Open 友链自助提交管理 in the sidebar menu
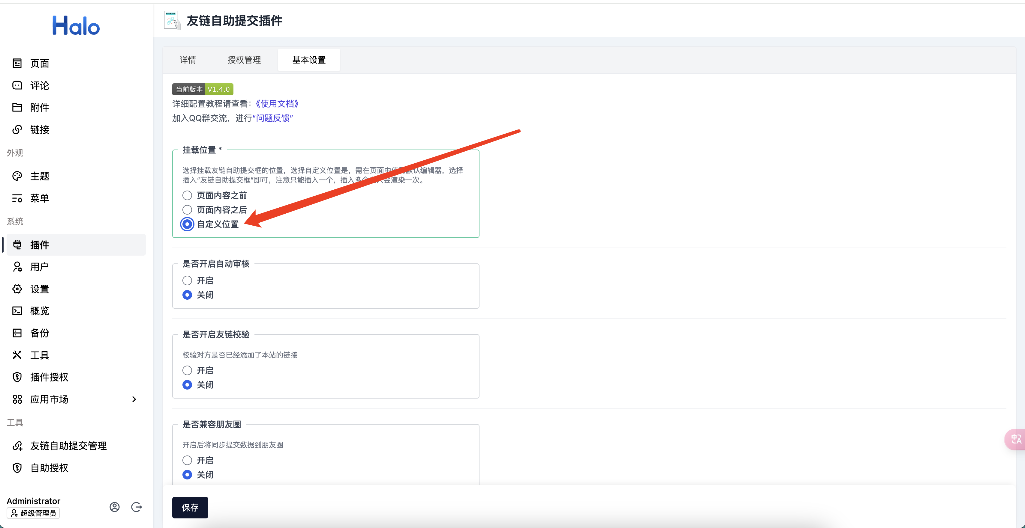 [76, 446]
